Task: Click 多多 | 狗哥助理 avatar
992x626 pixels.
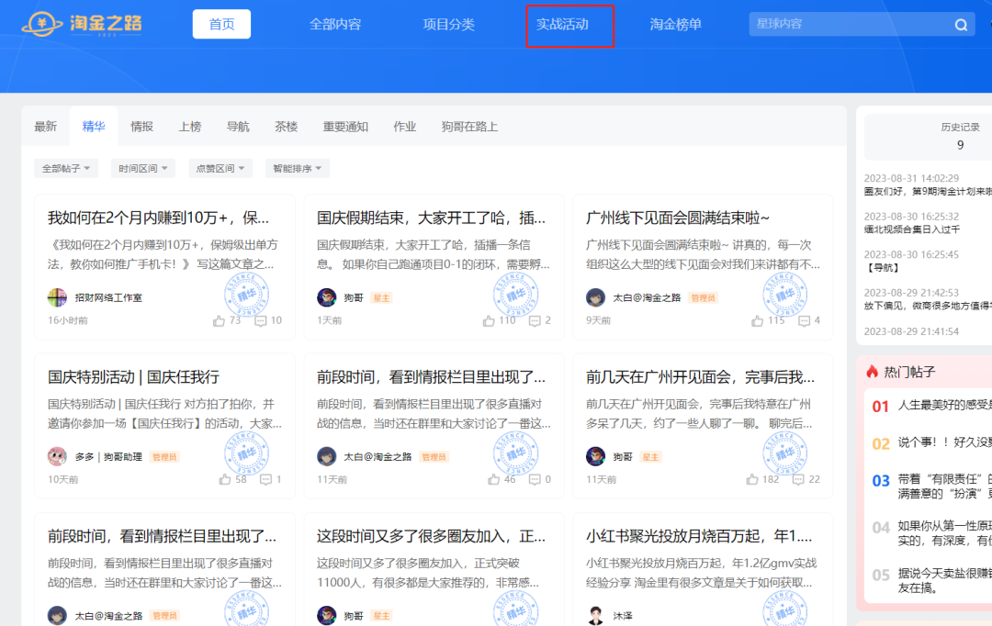Action: pyautogui.click(x=57, y=456)
